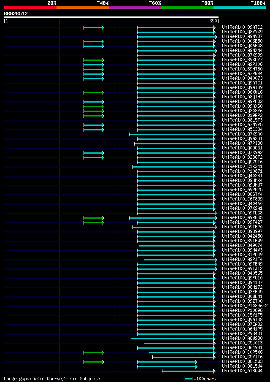
Task: Select the UniRef100_Q40073 label
Action: pyautogui.click(x=242, y=78)
